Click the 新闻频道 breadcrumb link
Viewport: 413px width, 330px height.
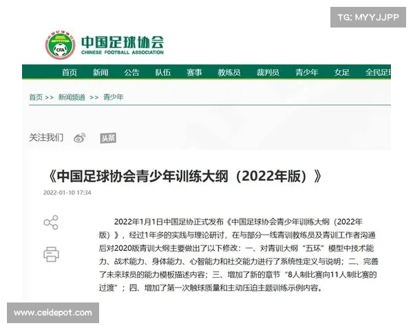[x=72, y=98]
